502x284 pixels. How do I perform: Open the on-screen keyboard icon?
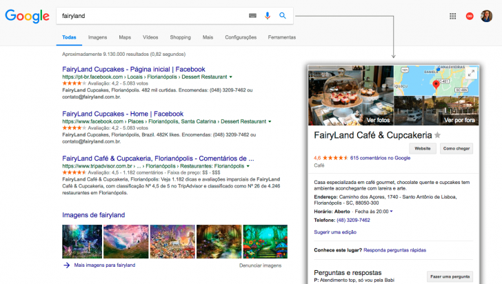coord(252,16)
